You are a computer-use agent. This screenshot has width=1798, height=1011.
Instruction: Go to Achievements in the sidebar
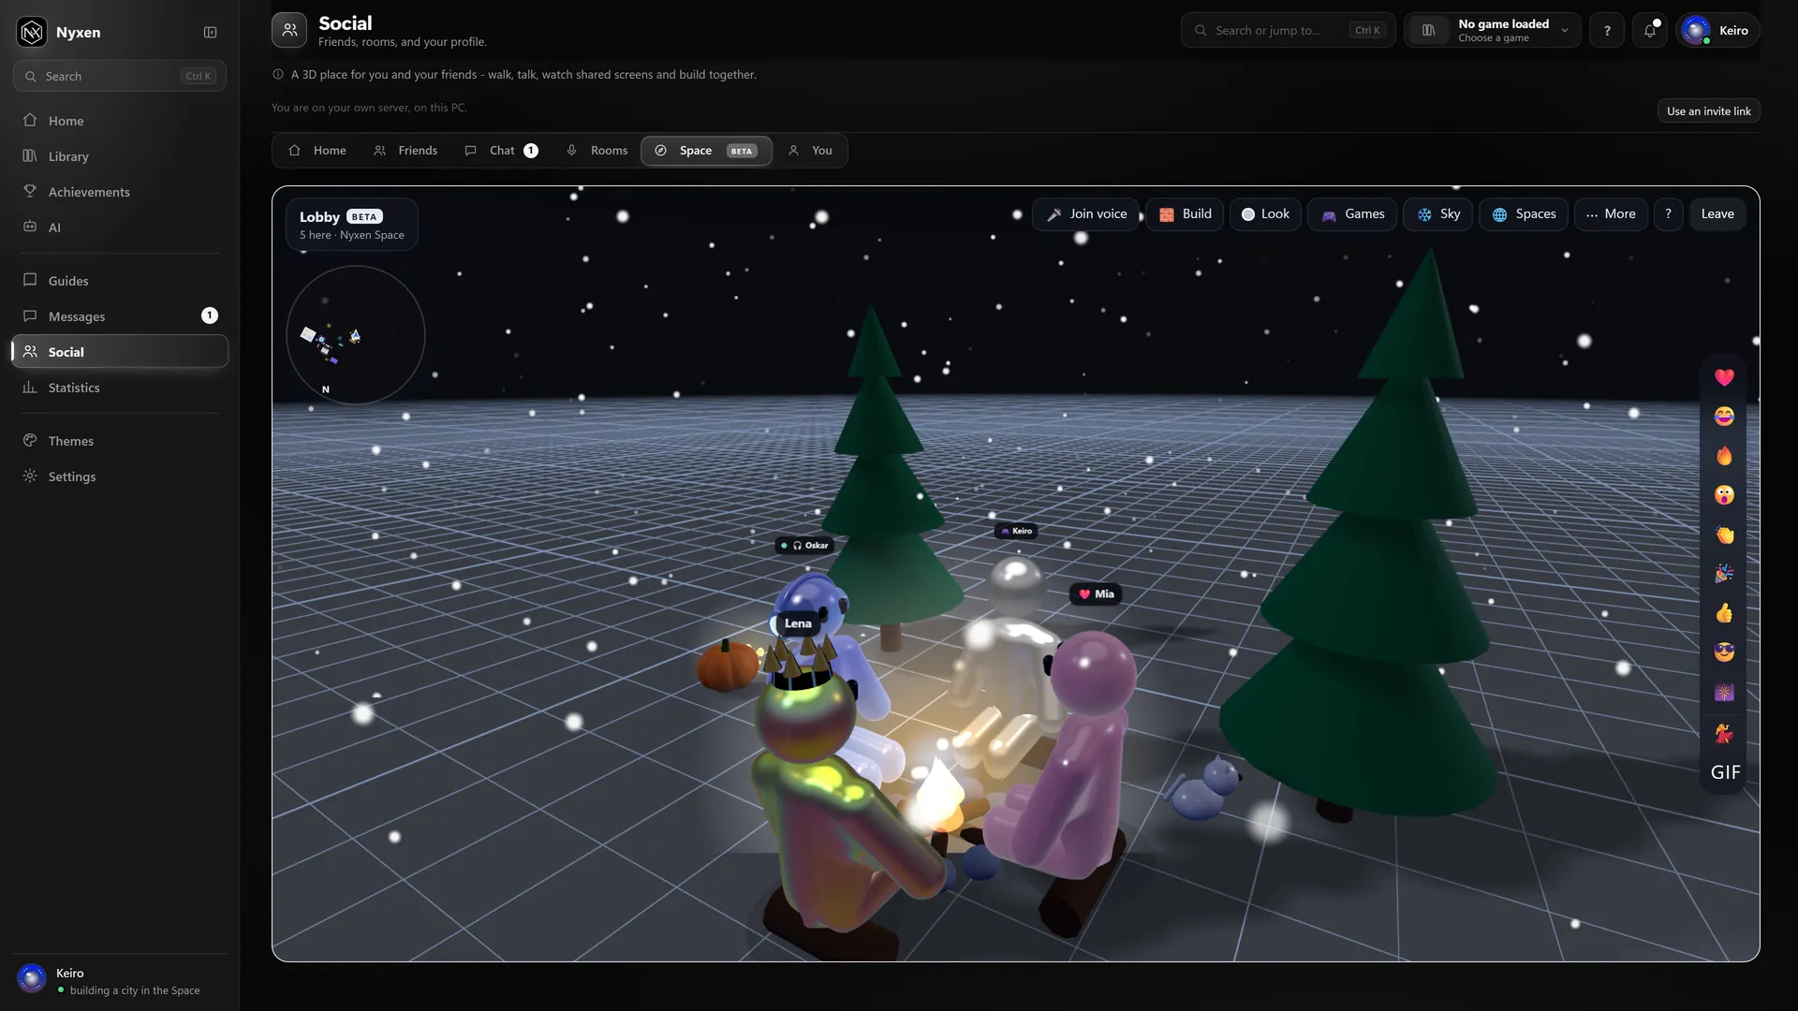(x=120, y=192)
